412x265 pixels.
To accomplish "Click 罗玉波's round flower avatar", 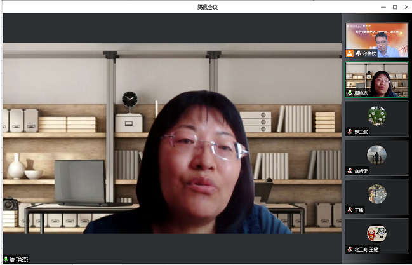I will 377,115.
